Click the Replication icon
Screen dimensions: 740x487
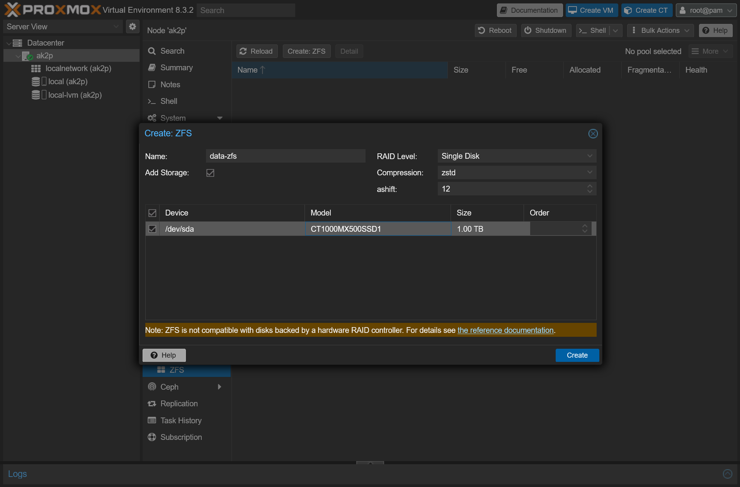152,404
